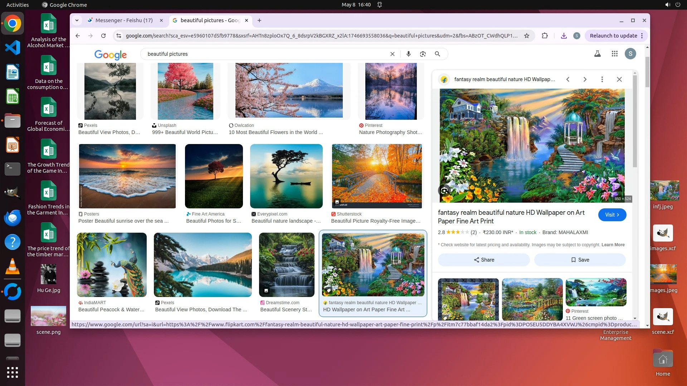Viewport: 687px width, 386px height.
Task: Show next image in preview panel
Action: click(x=585, y=79)
